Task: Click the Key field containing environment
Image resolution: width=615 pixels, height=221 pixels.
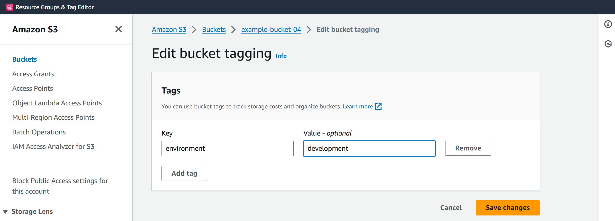Action: [x=227, y=149]
